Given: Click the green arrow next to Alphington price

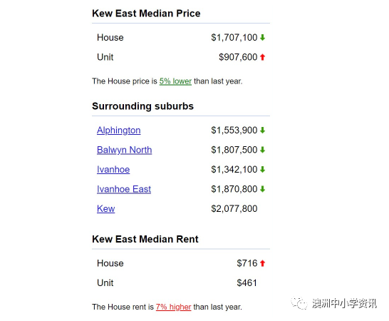Looking at the screenshot, I should click(262, 131).
